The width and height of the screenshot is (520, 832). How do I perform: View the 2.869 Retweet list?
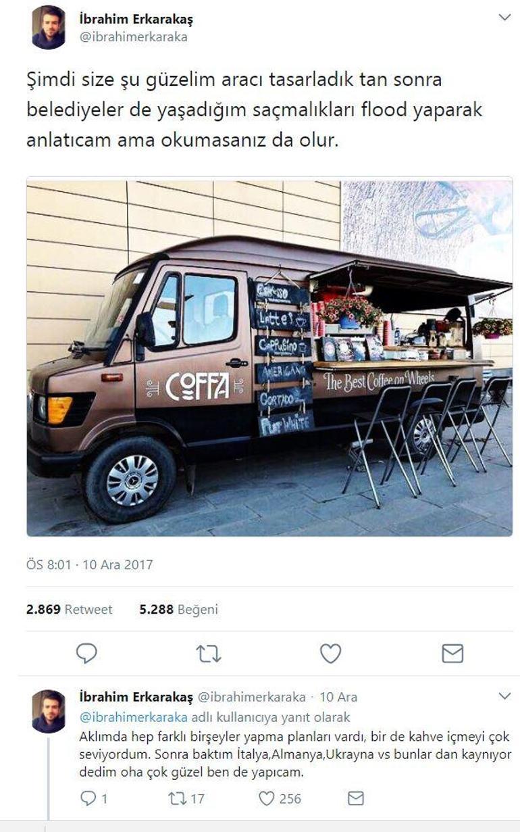pyautogui.click(x=70, y=609)
